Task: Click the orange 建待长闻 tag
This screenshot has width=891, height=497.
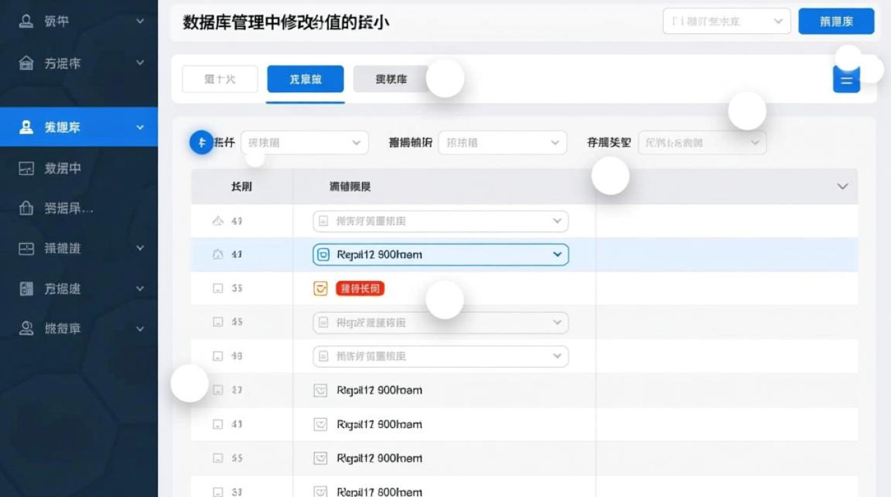Action: tap(359, 288)
